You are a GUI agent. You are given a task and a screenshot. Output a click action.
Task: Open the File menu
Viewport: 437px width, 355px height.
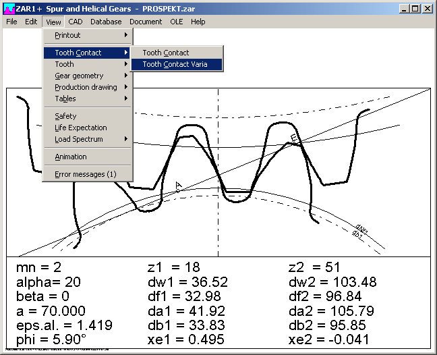tap(11, 22)
